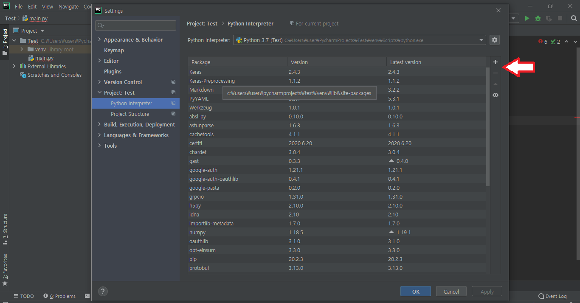Image resolution: width=580 pixels, height=303 pixels.
Task: Click the help question mark button
Action: [103, 291]
